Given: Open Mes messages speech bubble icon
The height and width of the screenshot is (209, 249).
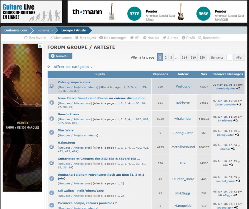Looking at the screenshot, I should pos(101,38).
